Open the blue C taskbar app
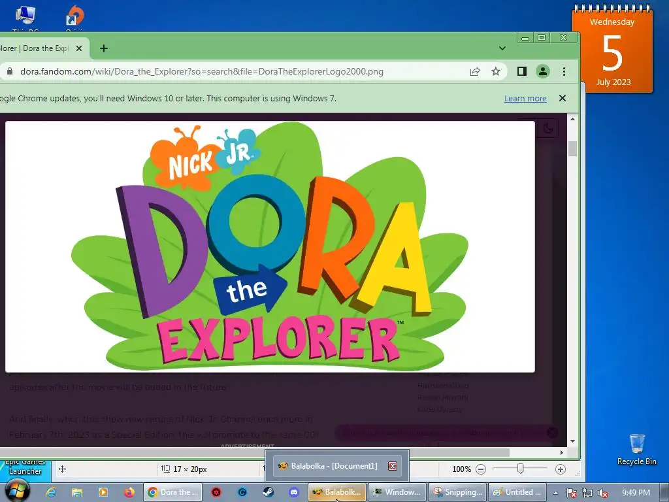Viewport: 669px width, 502px height. click(242, 492)
